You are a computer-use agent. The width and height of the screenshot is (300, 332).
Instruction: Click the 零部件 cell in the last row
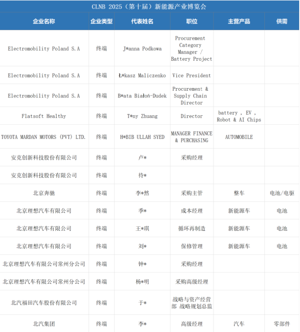pyautogui.click(x=282, y=324)
